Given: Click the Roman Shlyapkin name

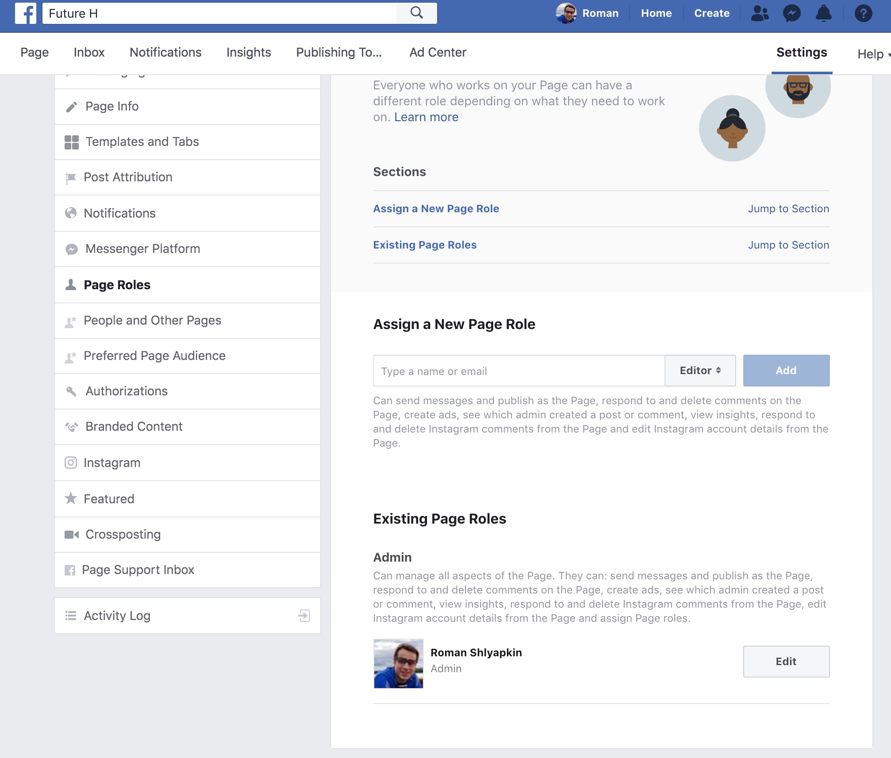Looking at the screenshot, I should [476, 653].
